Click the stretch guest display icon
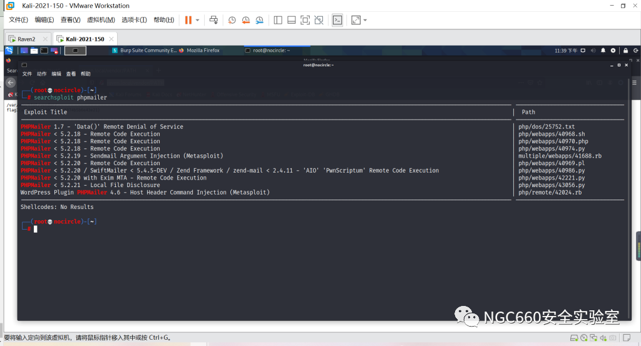The width and height of the screenshot is (641, 346). 356,20
